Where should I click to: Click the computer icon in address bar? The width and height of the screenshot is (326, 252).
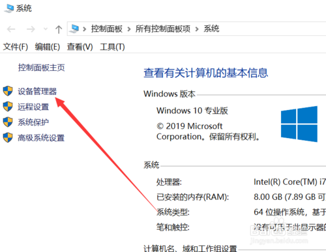pos(74,29)
